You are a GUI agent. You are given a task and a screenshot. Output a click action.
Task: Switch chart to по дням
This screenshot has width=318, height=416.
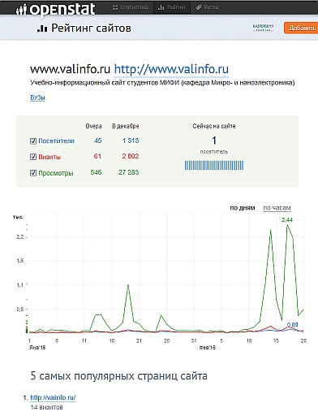click(243, 208)
